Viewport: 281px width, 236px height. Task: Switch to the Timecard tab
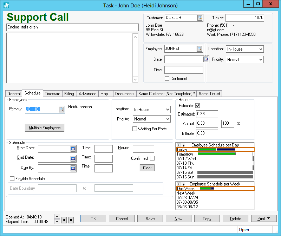click(53, 94)
